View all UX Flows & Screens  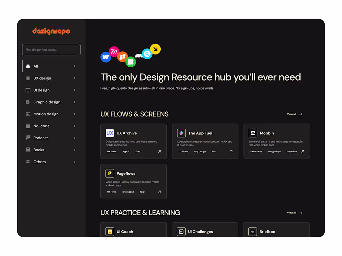point(295,114)
